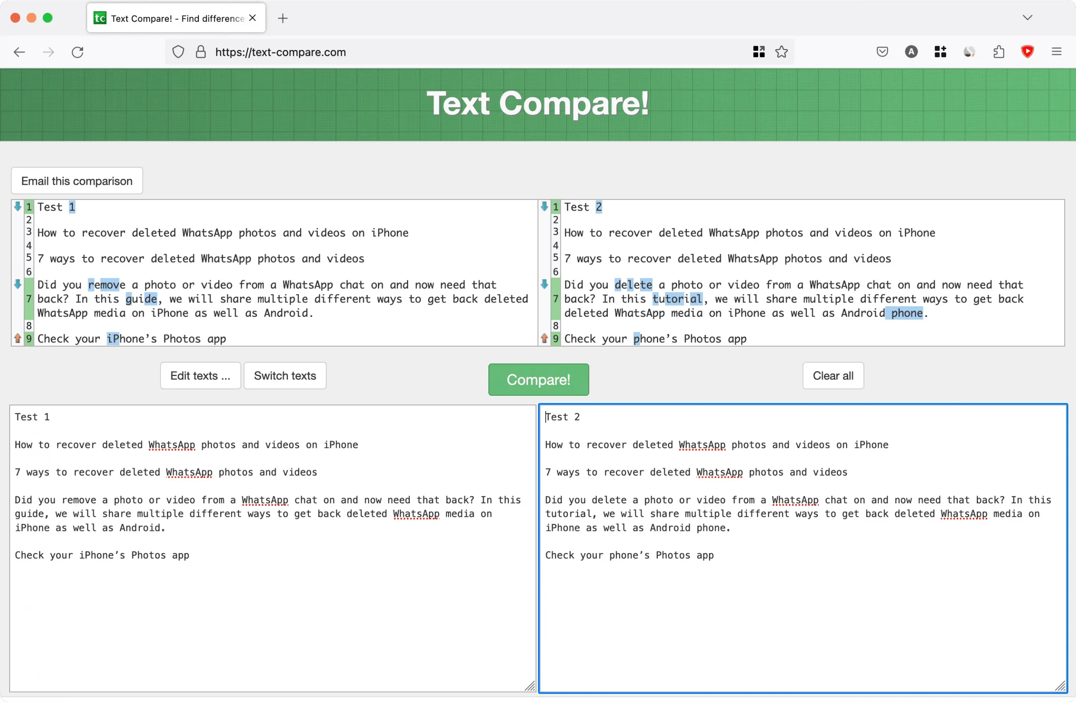Click the Firefox account avatar icon
This screenshot has width=1076, height=702.
point(911,53)
